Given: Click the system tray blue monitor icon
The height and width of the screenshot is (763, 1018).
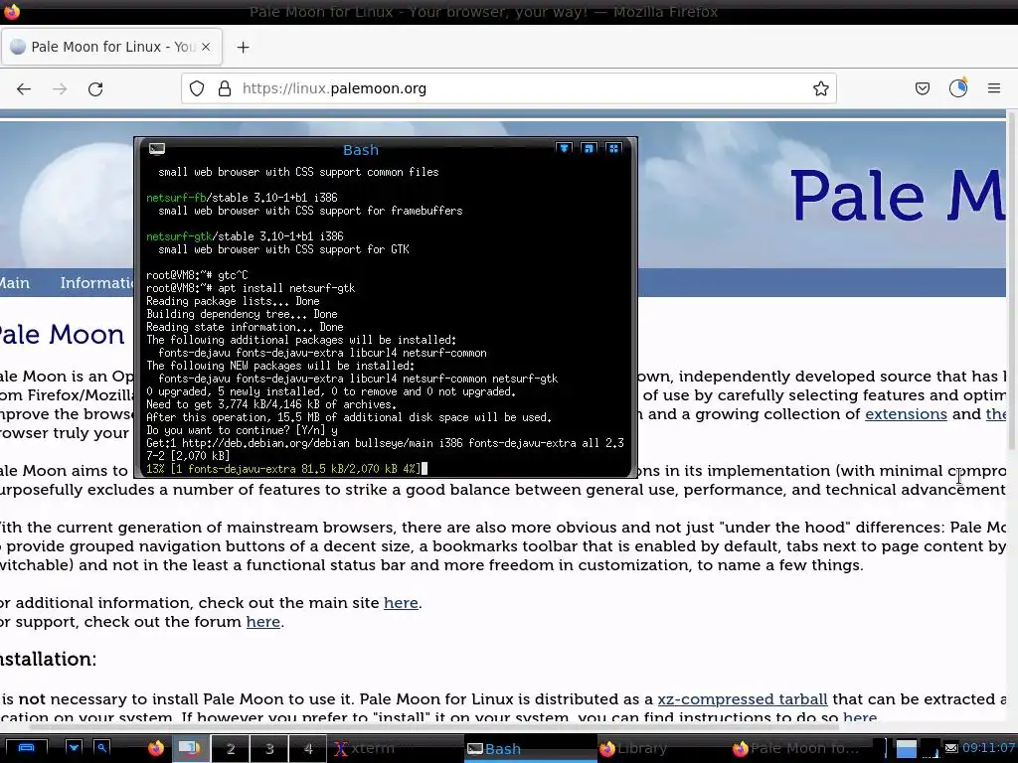Looking at the screenshot, I should click(907, 749).
